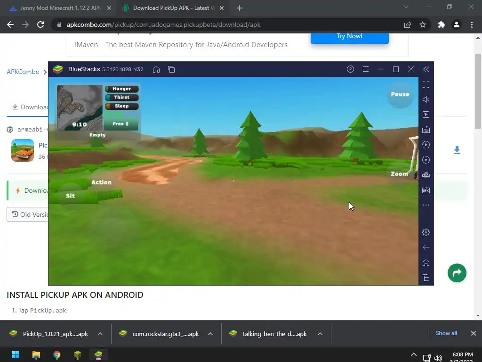Switch to Jenny Mod Minecraft tab
The height and width of the screenshot is (362, 482).
tap(61, 8)
